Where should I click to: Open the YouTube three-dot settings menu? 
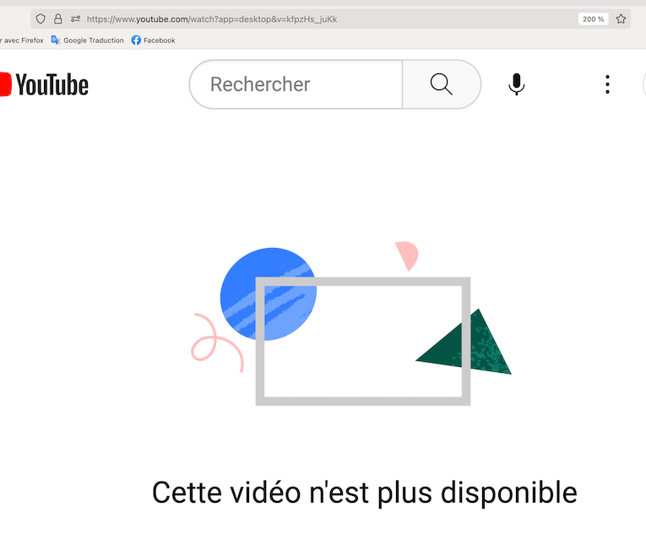[607, 84]
